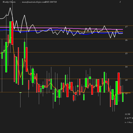Click the price axis label 15
This screenshot has width=133, height=133.
coord(126,53)
